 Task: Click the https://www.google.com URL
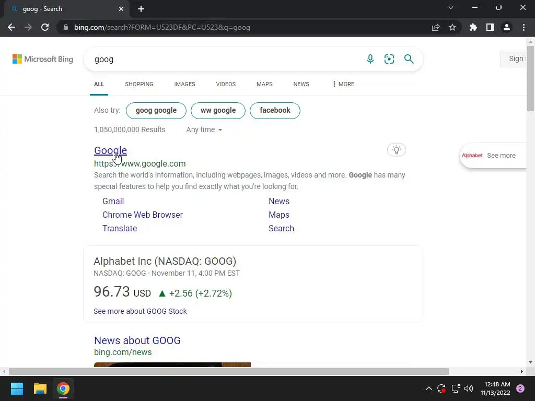coord(140,163)
